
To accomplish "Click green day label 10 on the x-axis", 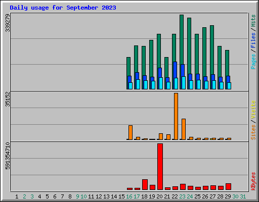I will 83,196.
